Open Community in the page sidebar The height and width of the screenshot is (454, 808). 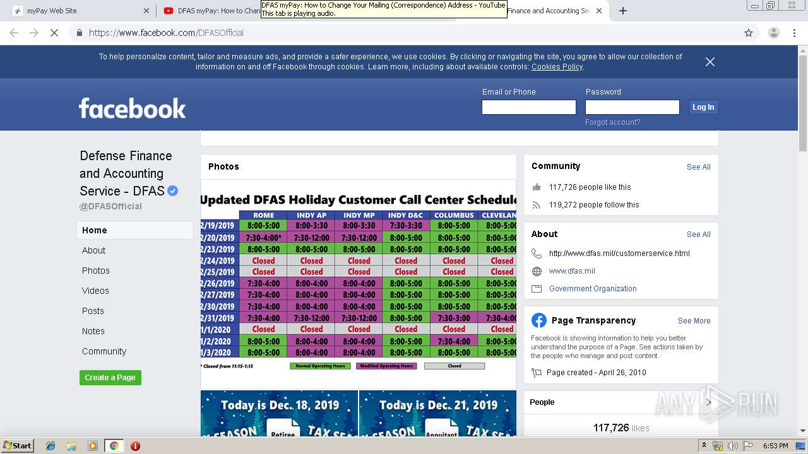[104, 351]
